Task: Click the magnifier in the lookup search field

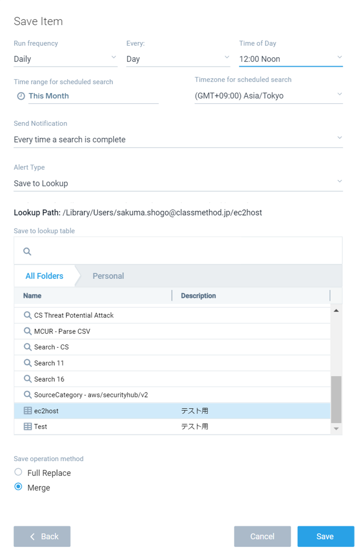Action: (27, 251)
